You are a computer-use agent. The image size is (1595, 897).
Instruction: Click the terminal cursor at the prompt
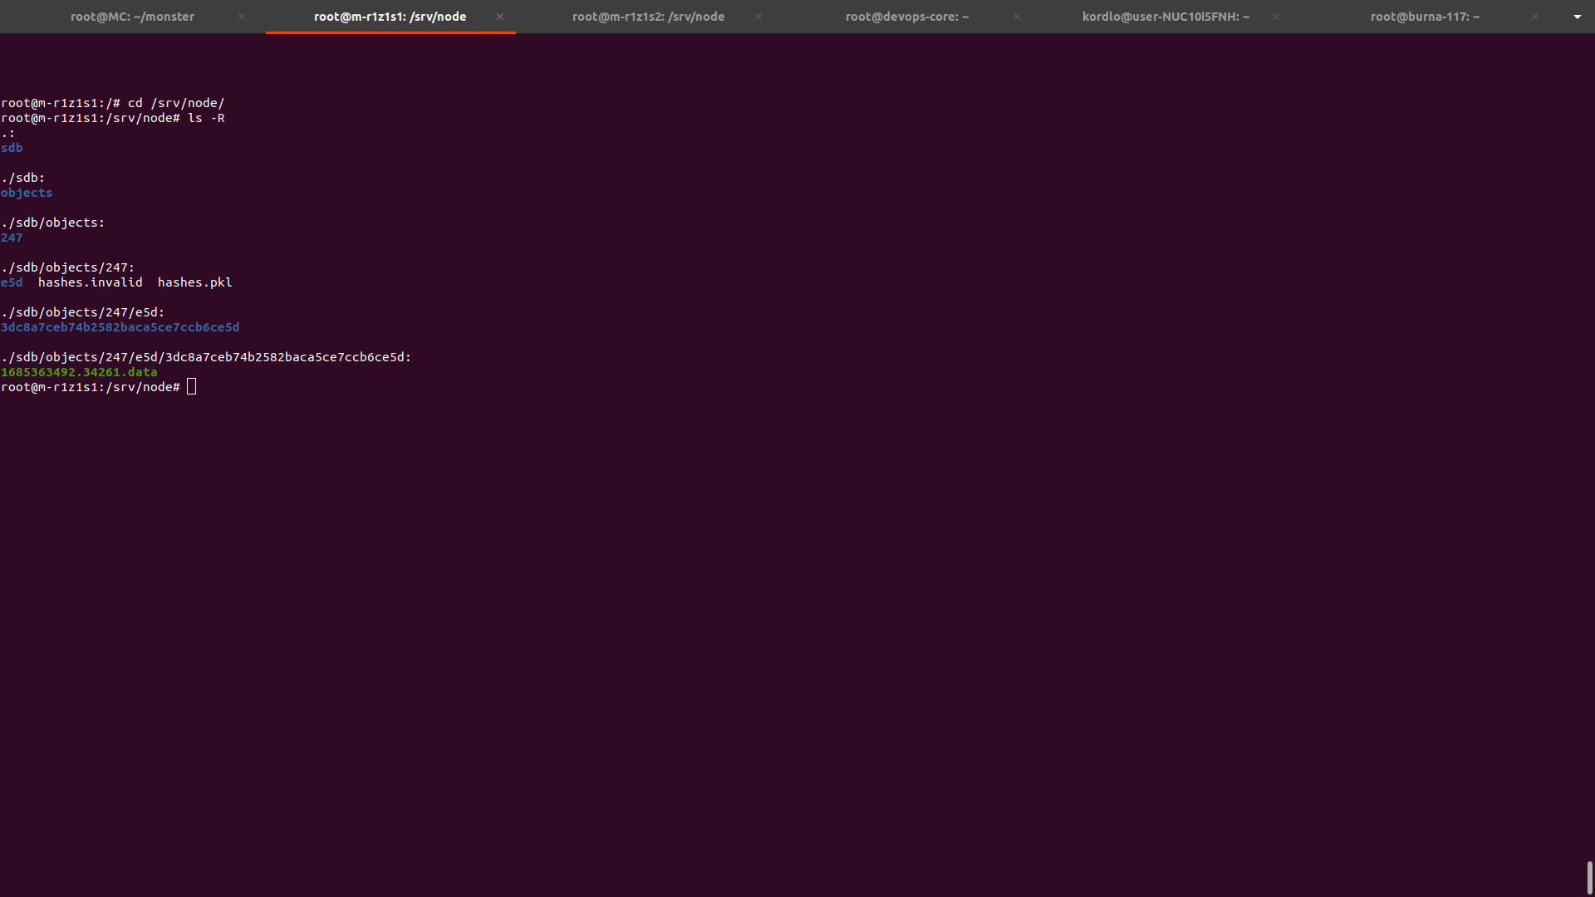192,387
